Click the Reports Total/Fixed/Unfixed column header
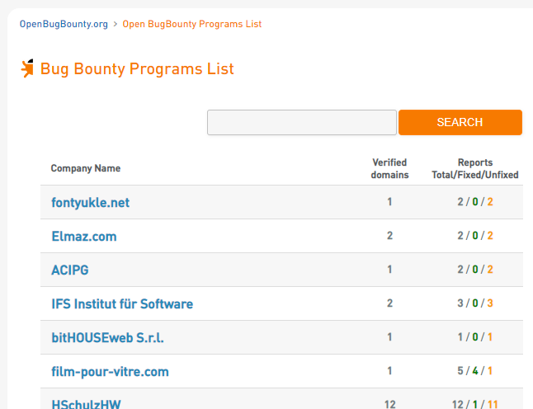This screenshot has height=409, width=533. coord(475,168)
